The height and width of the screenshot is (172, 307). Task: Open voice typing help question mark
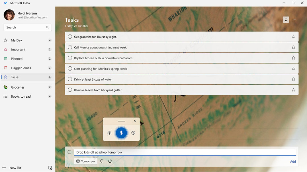tap(133, 133)
